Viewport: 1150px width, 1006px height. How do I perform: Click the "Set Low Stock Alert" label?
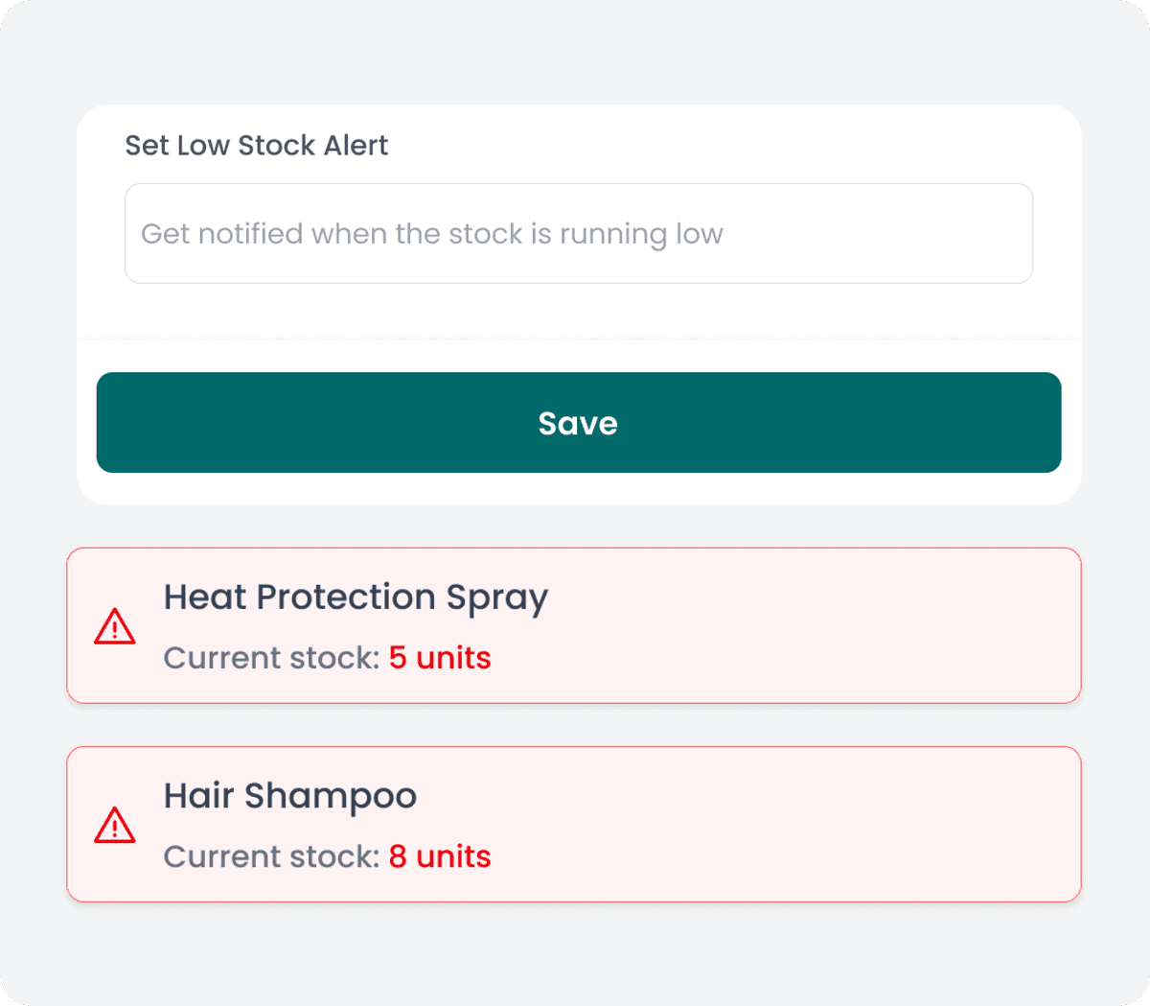256,145
